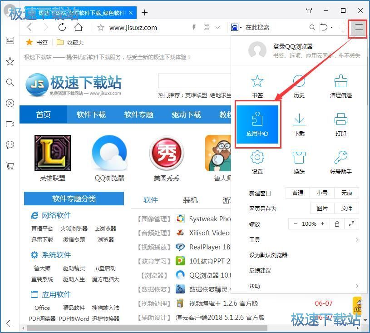
Task: Select 驱动下载 navigation tab
Action: click(187, 114)
